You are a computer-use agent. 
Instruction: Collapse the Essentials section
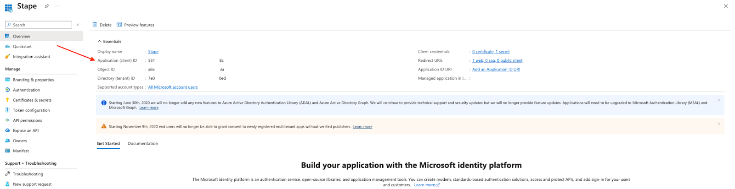(109, 41)
